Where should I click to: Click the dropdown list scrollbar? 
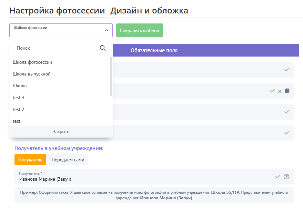pyautogui.click(x=111, y=77)
